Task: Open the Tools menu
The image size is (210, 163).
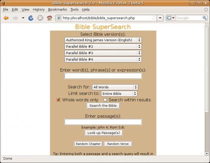Action: [x=74, y=10]
